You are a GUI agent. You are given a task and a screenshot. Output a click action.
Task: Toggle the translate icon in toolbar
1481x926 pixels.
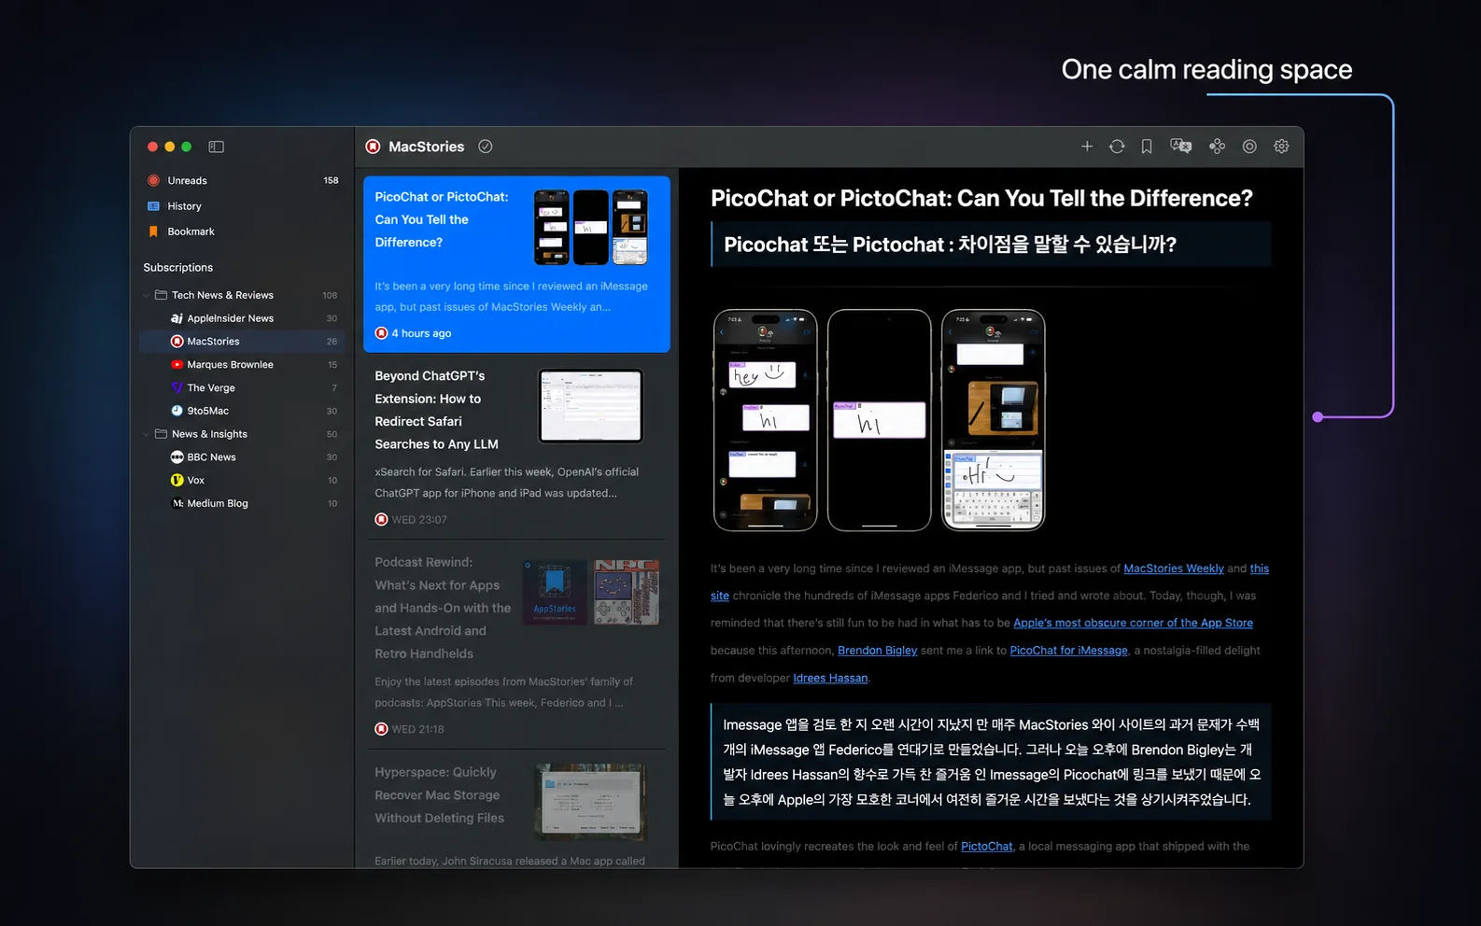(x=1181, y=147)
